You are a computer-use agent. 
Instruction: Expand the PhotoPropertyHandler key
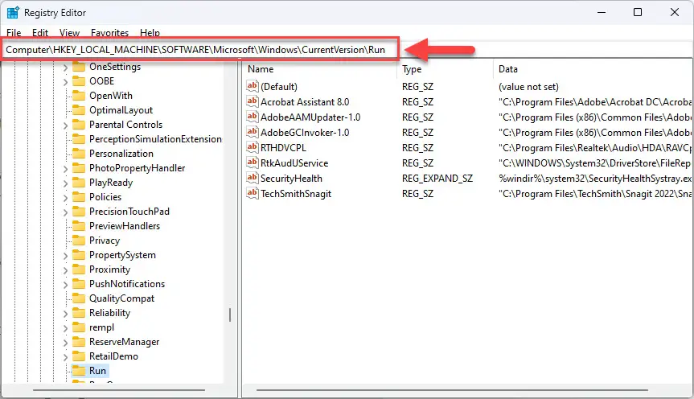65,168
